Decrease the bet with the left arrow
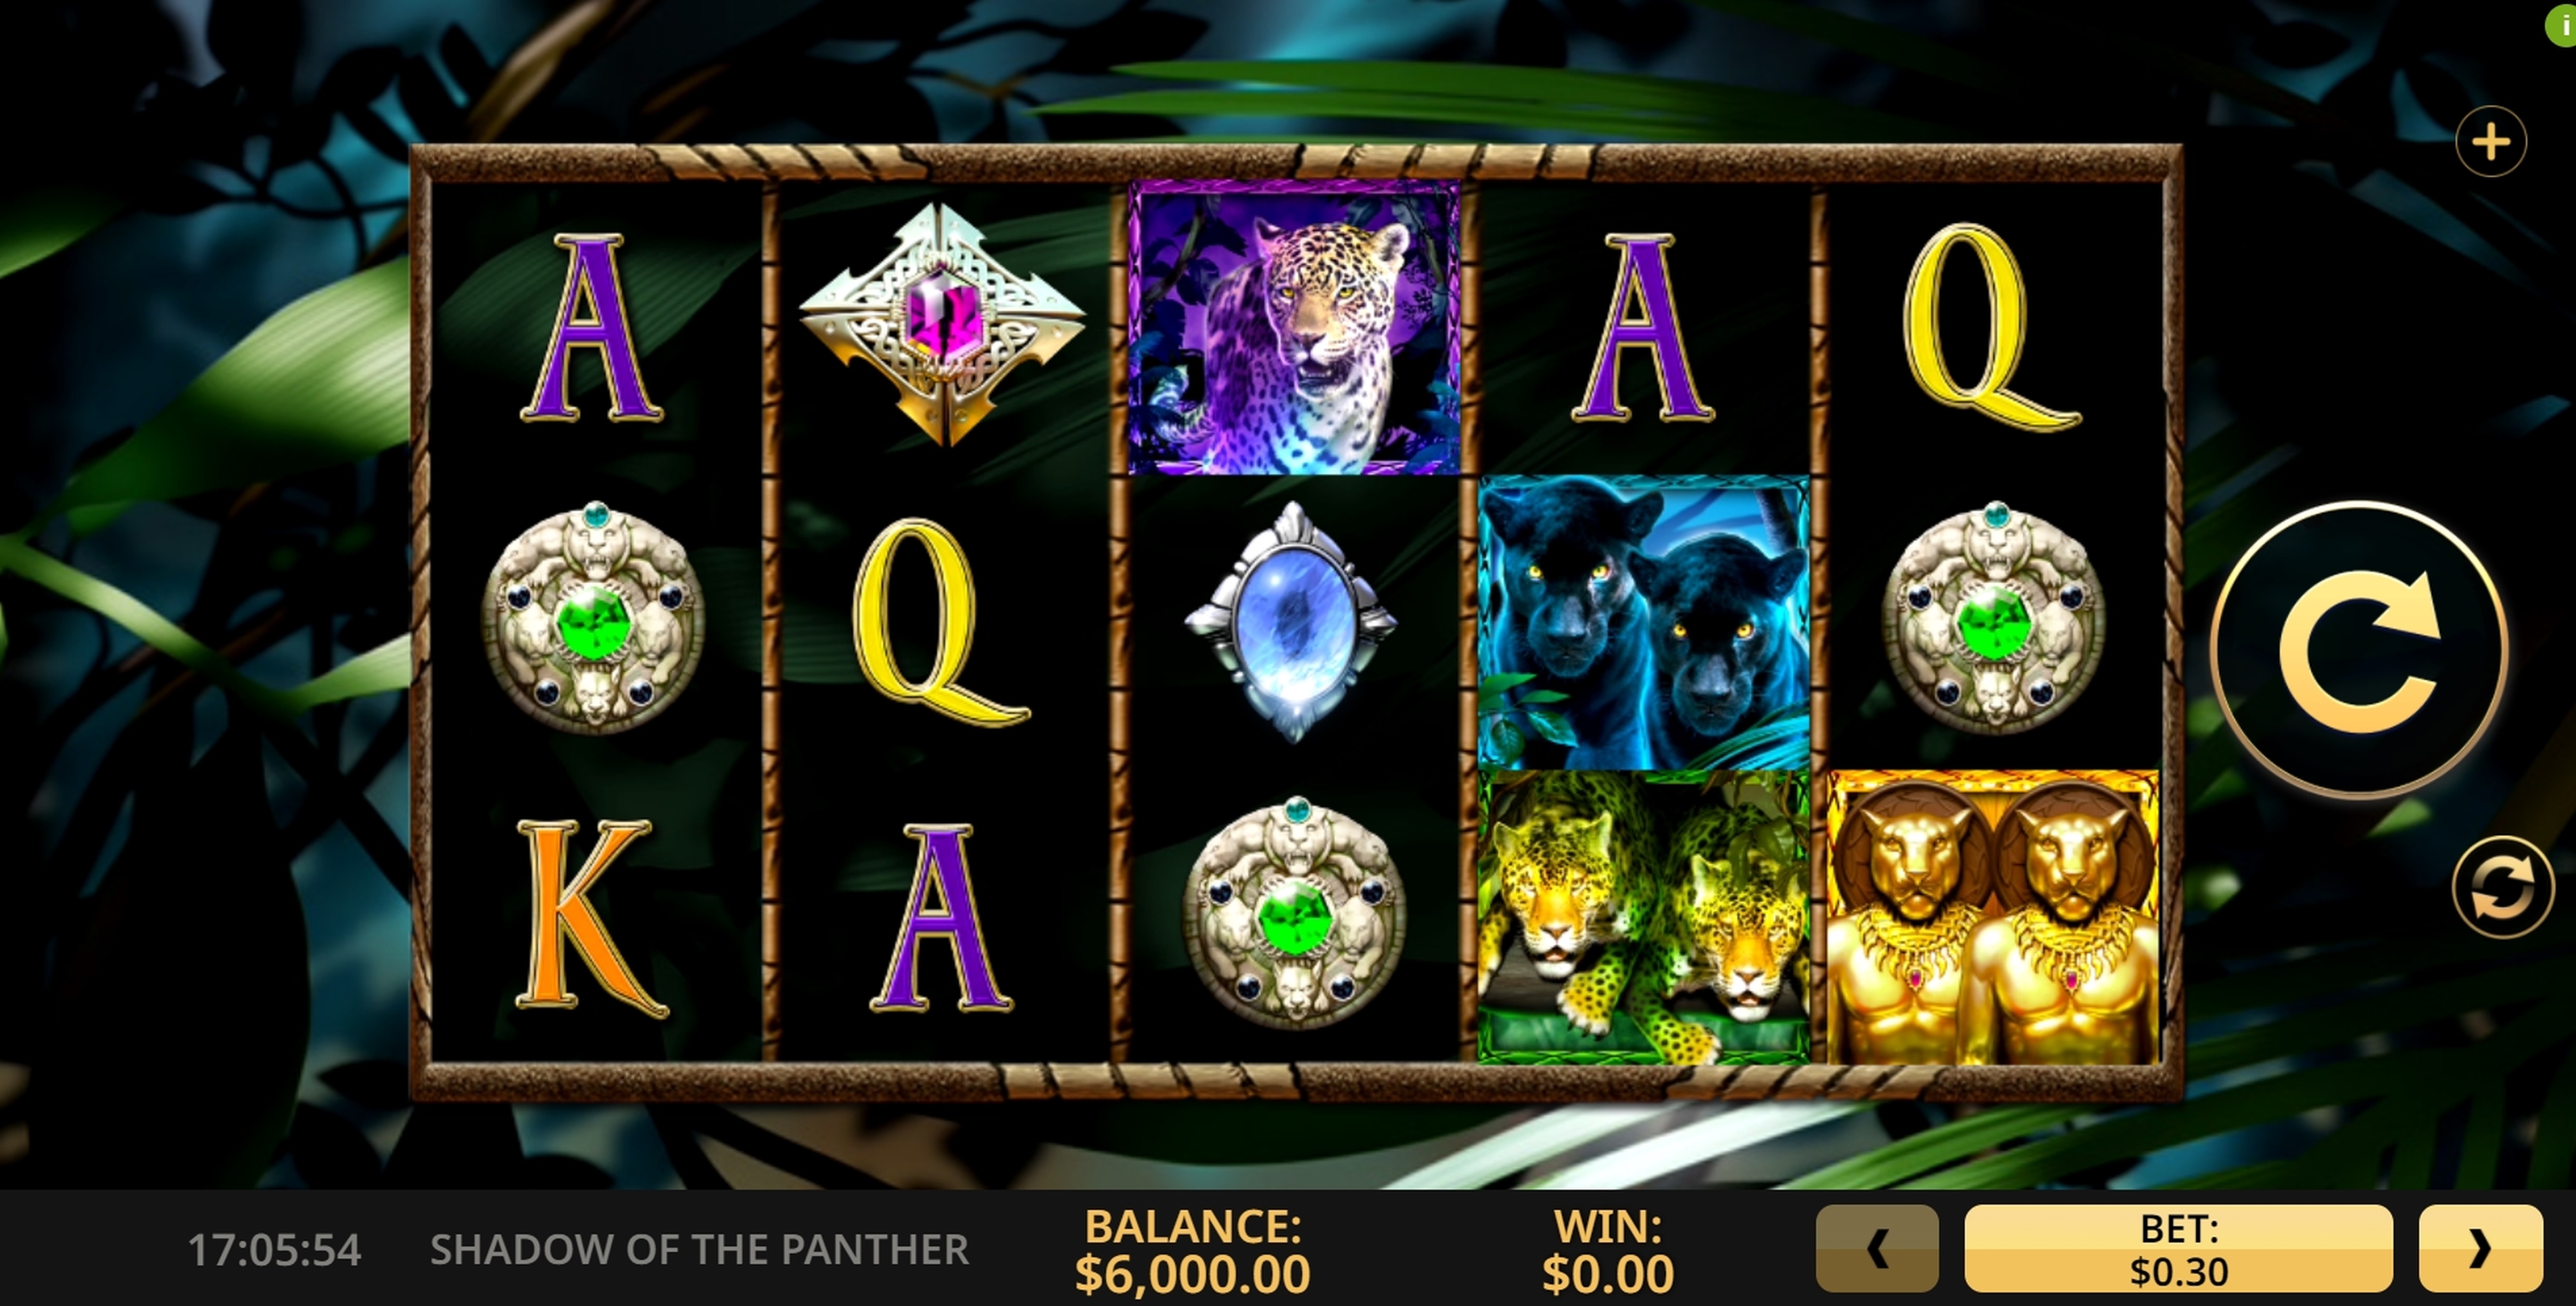The image size is (2576, 1306). pos(1877,1248)
